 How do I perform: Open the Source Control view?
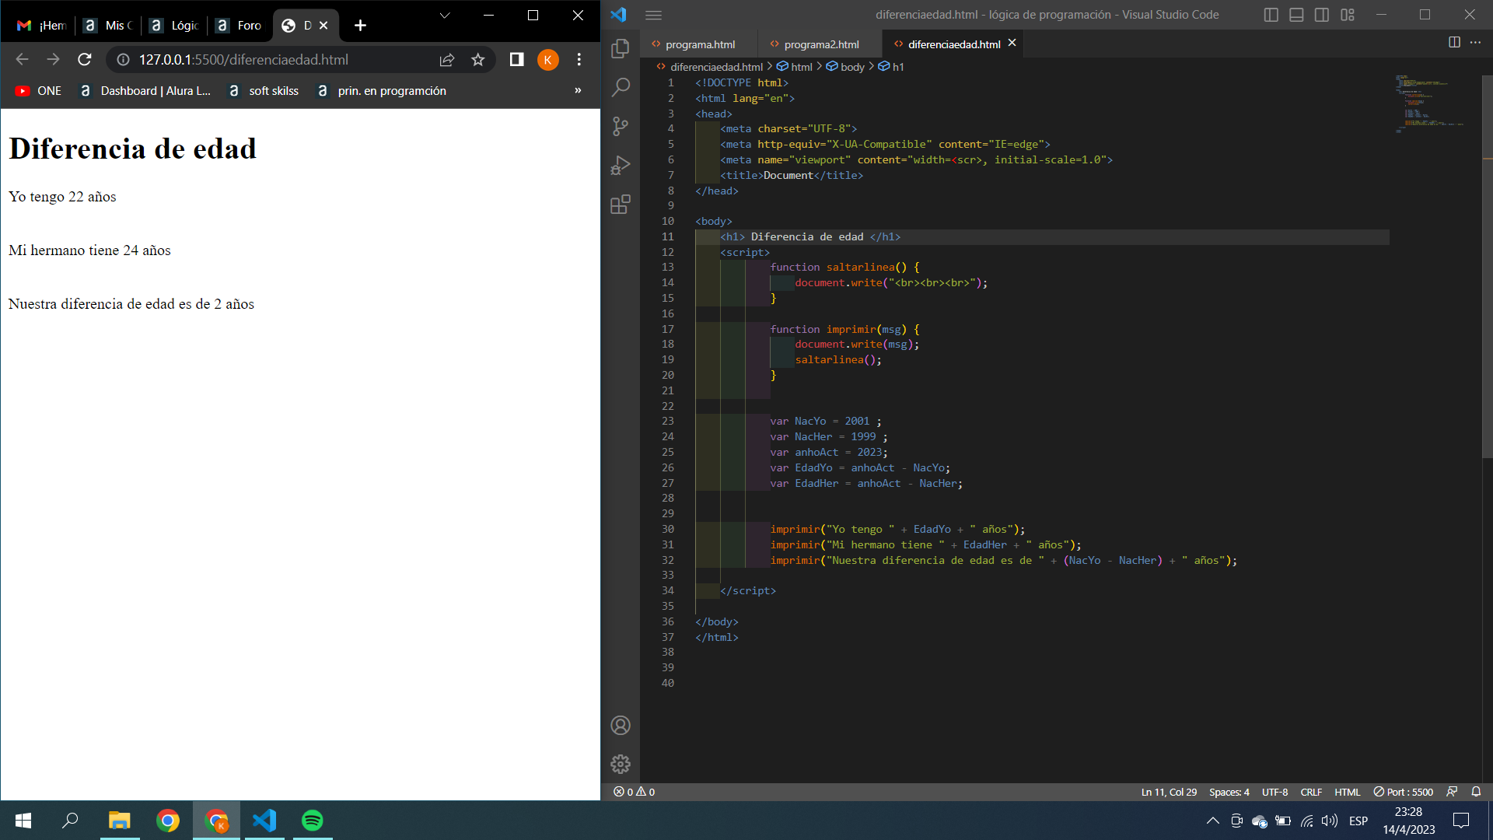(x=621, y=126)
